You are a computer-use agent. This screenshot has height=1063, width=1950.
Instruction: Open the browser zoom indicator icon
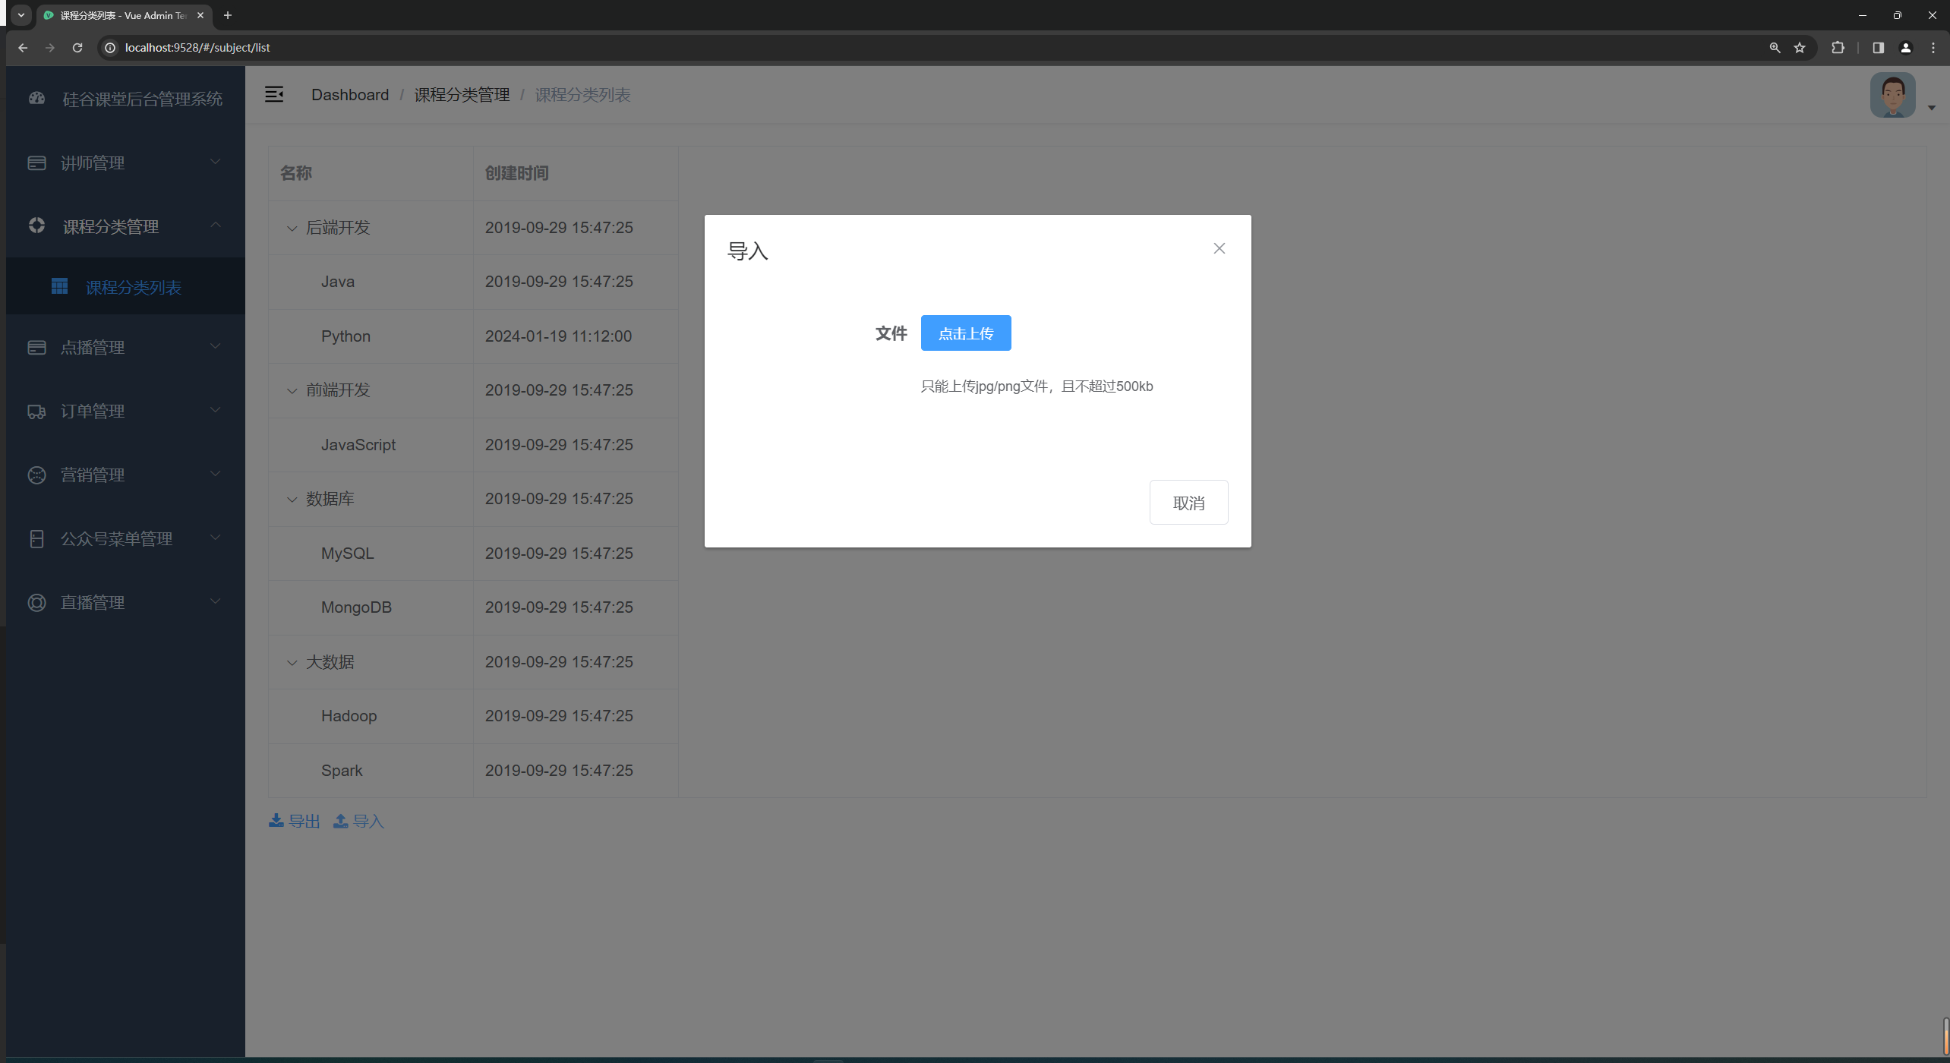pos(1775,47)
